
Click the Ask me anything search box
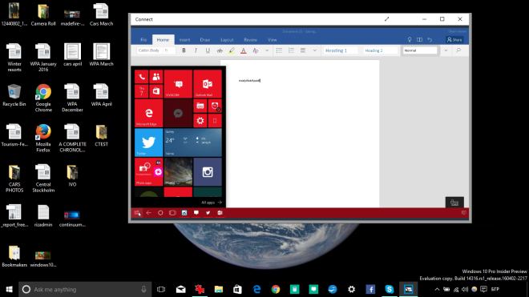tap(84, 289)
